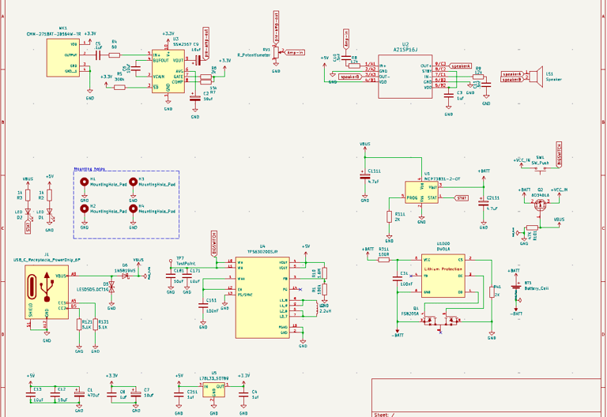Select capacitor C1 470uF
This screenshot has width=607, height=417.
(x=79, y=394)
